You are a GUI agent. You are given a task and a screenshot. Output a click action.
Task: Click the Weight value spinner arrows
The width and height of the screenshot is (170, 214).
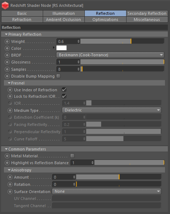pyautogui.click(x=78, y=42)
